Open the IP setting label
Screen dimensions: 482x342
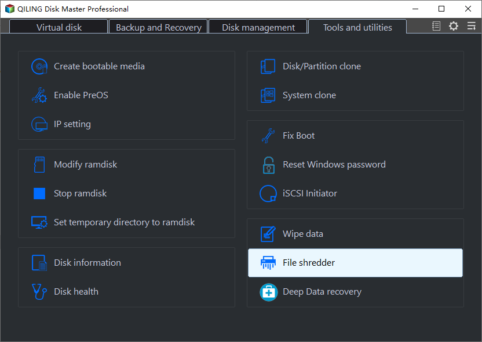pos(72,124)
